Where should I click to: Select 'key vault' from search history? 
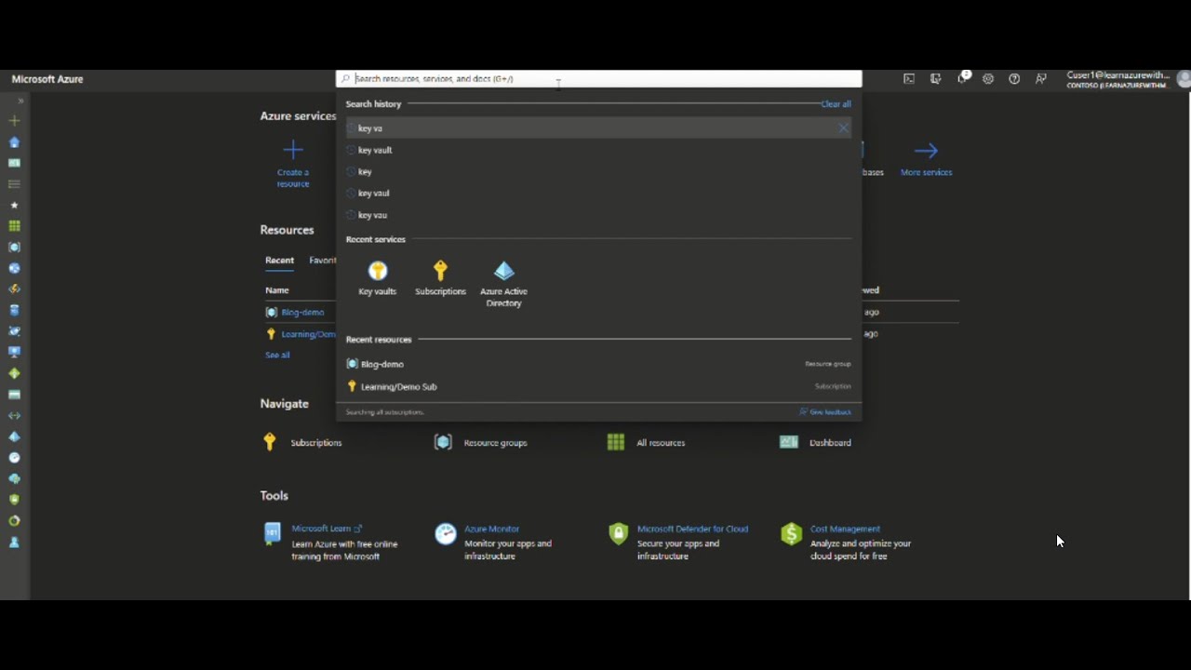[x=598, y=150]
